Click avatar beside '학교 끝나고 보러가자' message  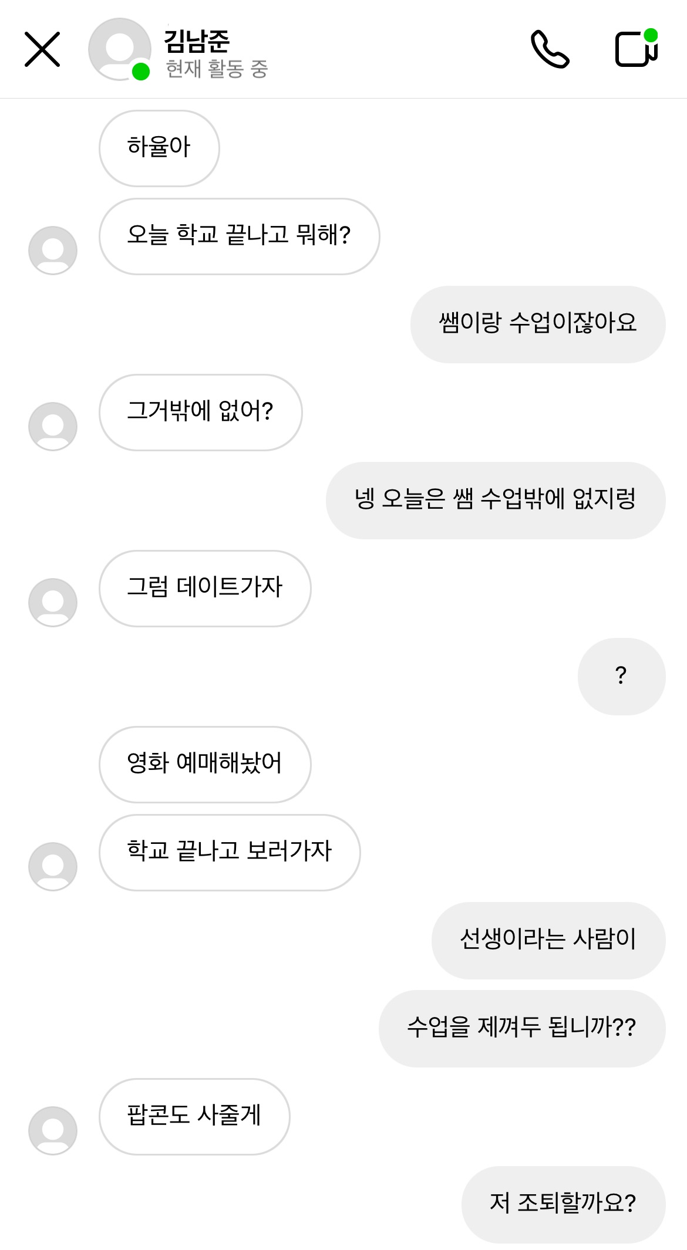coord(53,867)
